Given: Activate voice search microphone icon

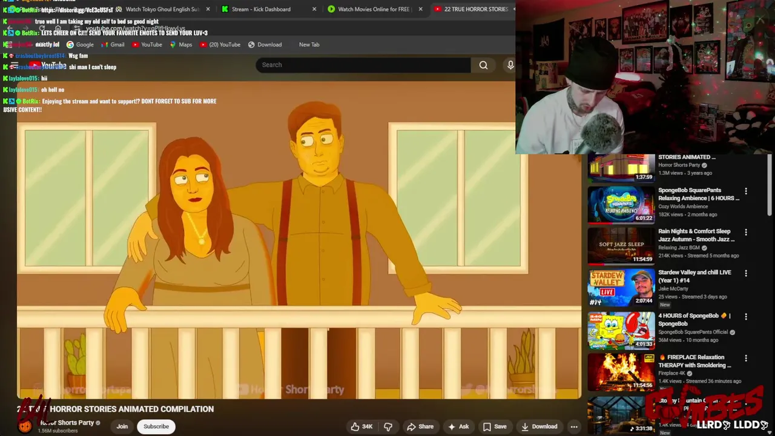Looking at the screenshot, I should coord(510,65).
